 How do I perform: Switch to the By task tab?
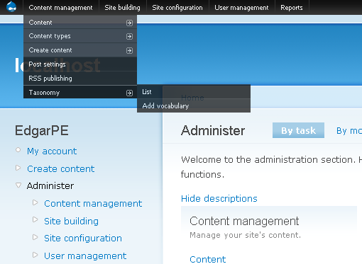[298, 130]
